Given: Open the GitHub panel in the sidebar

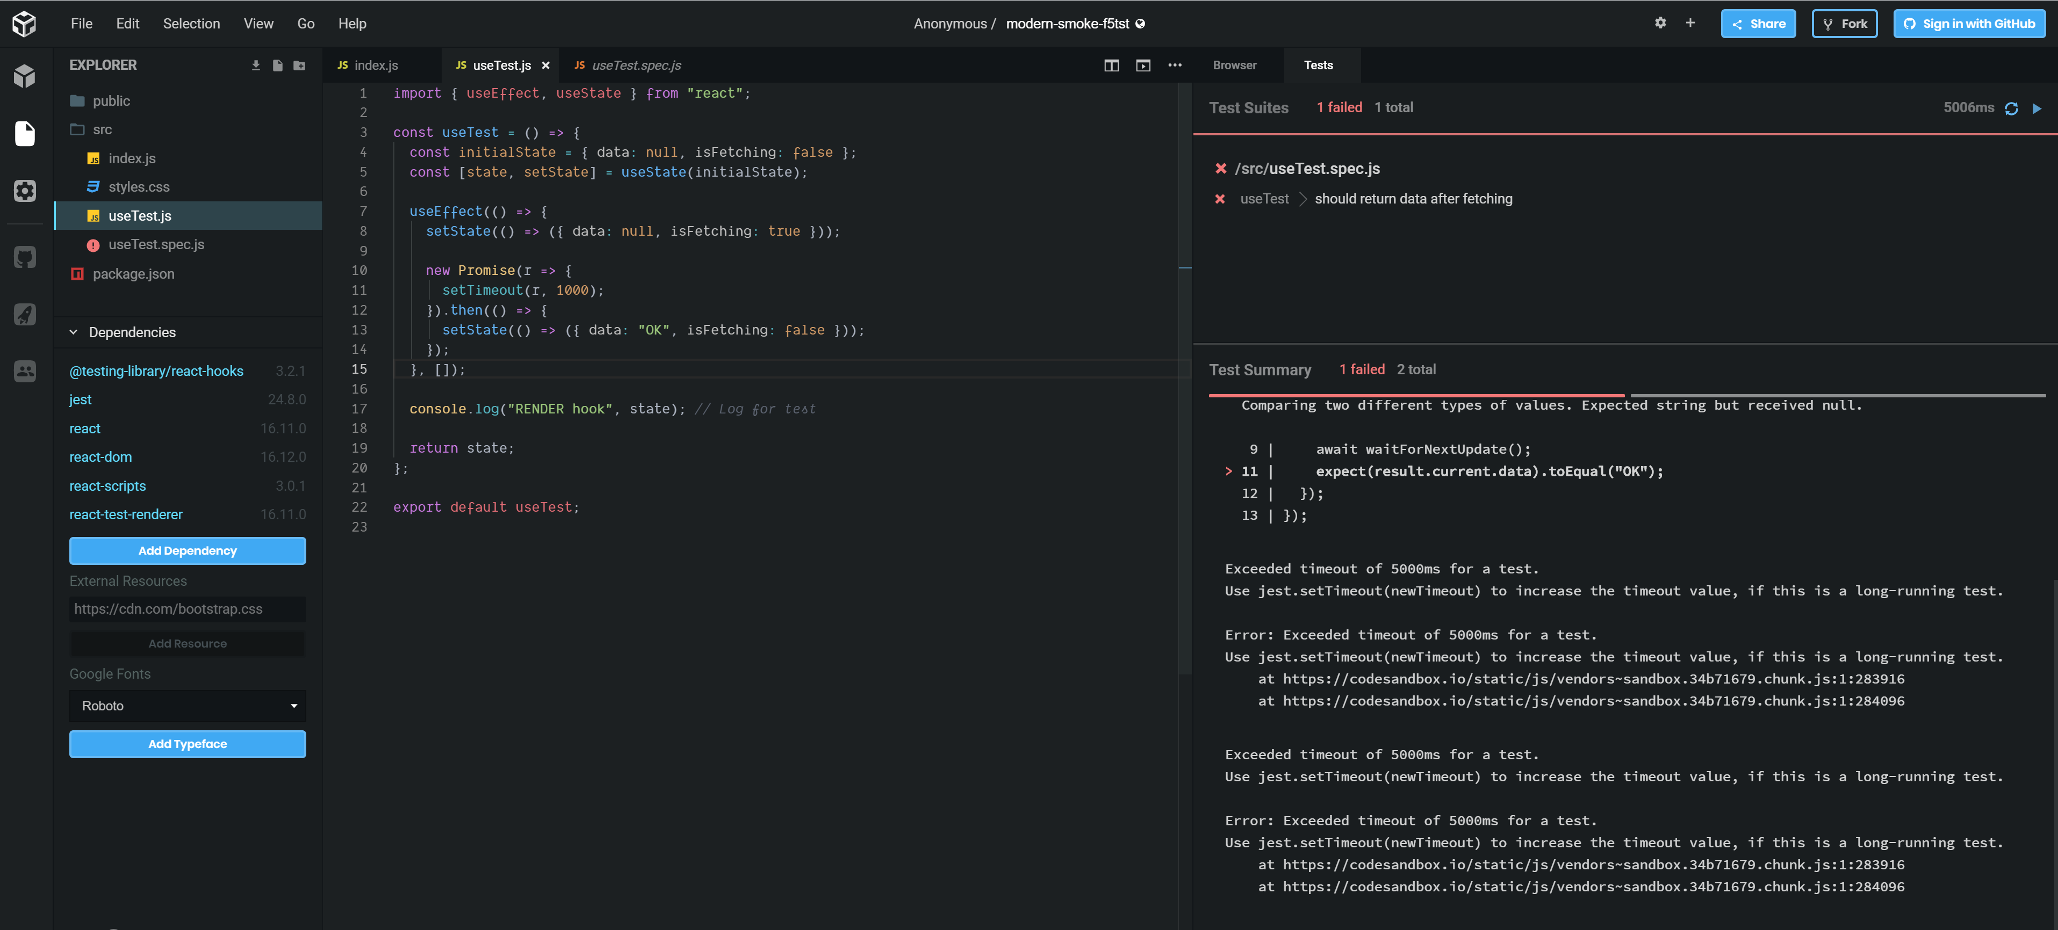Looking at the screenshot, I should (x=24, y=257).
